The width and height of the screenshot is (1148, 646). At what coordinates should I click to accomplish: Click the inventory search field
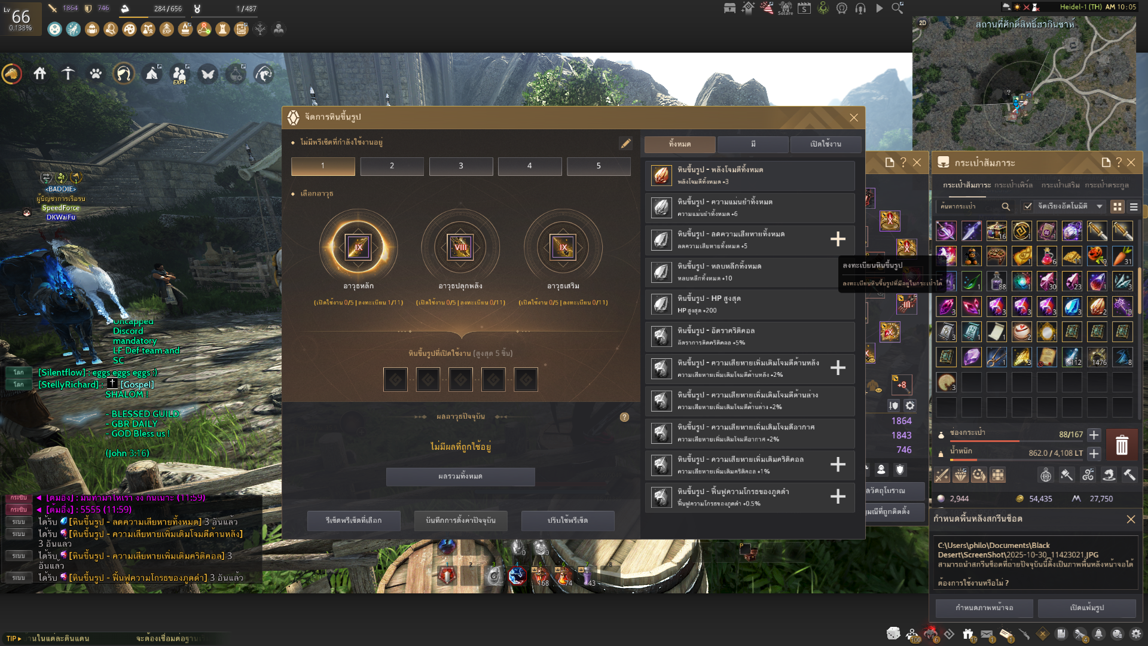(x=969, y=206)
